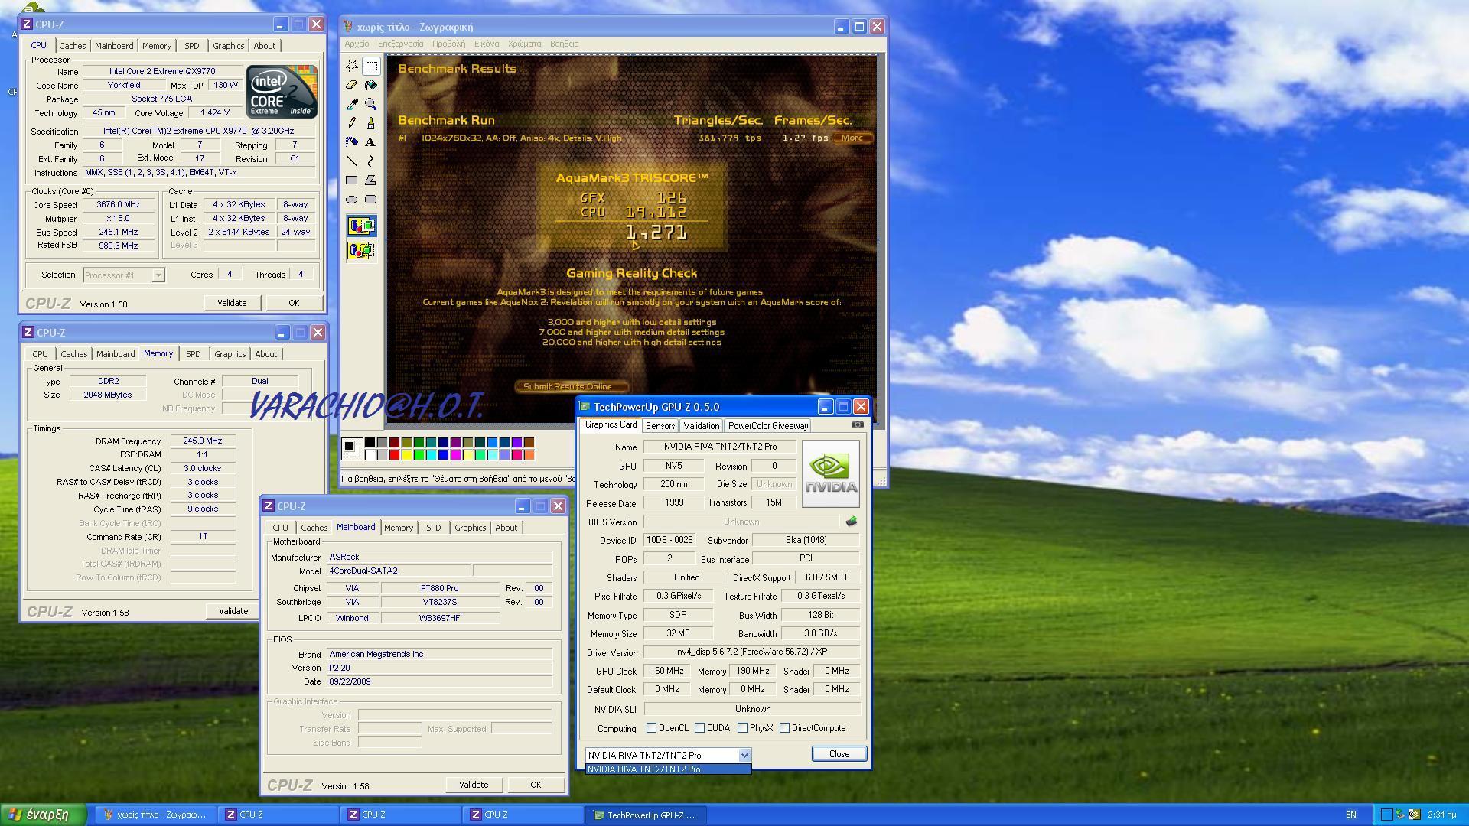1469x826 pixels.
Task: Pick the bright red color swatch
Action: coord(394,455)
